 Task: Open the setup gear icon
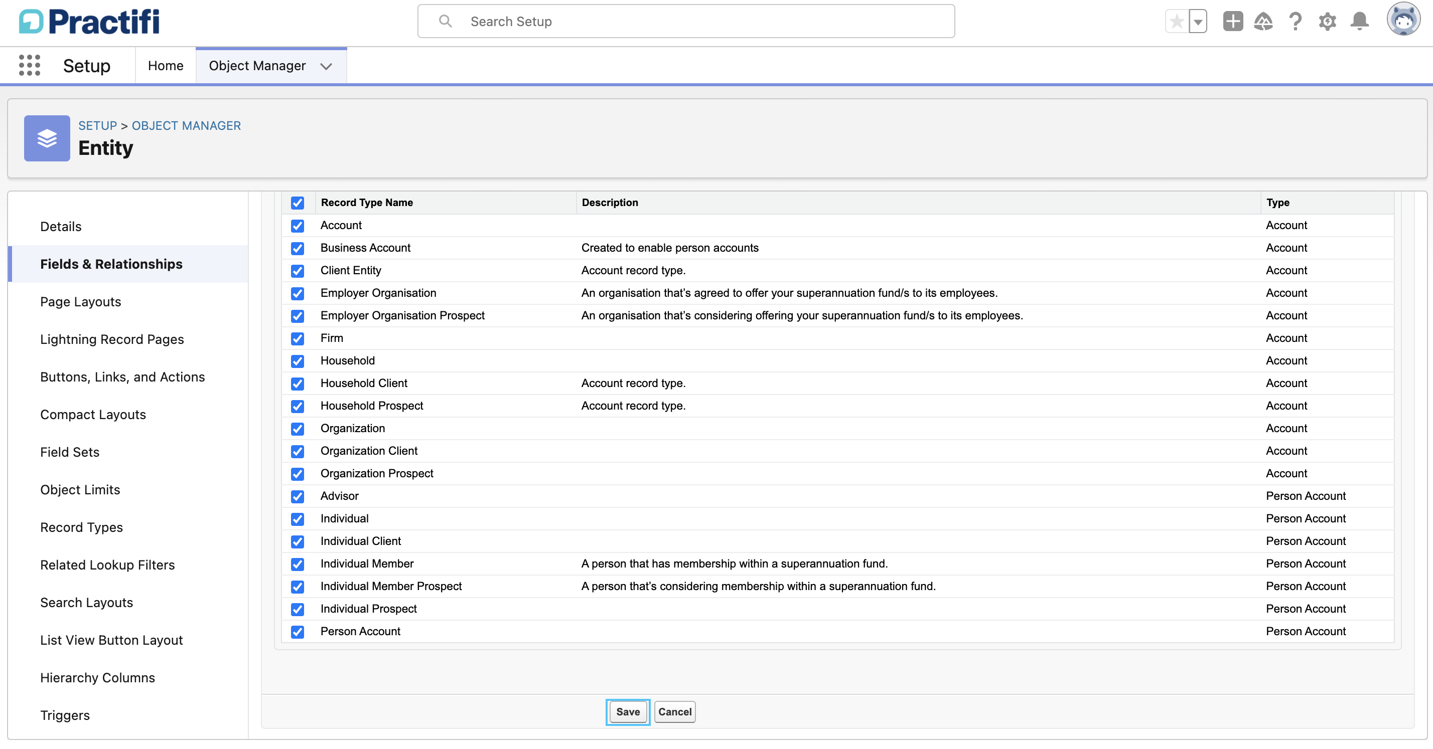[1327, 22]
